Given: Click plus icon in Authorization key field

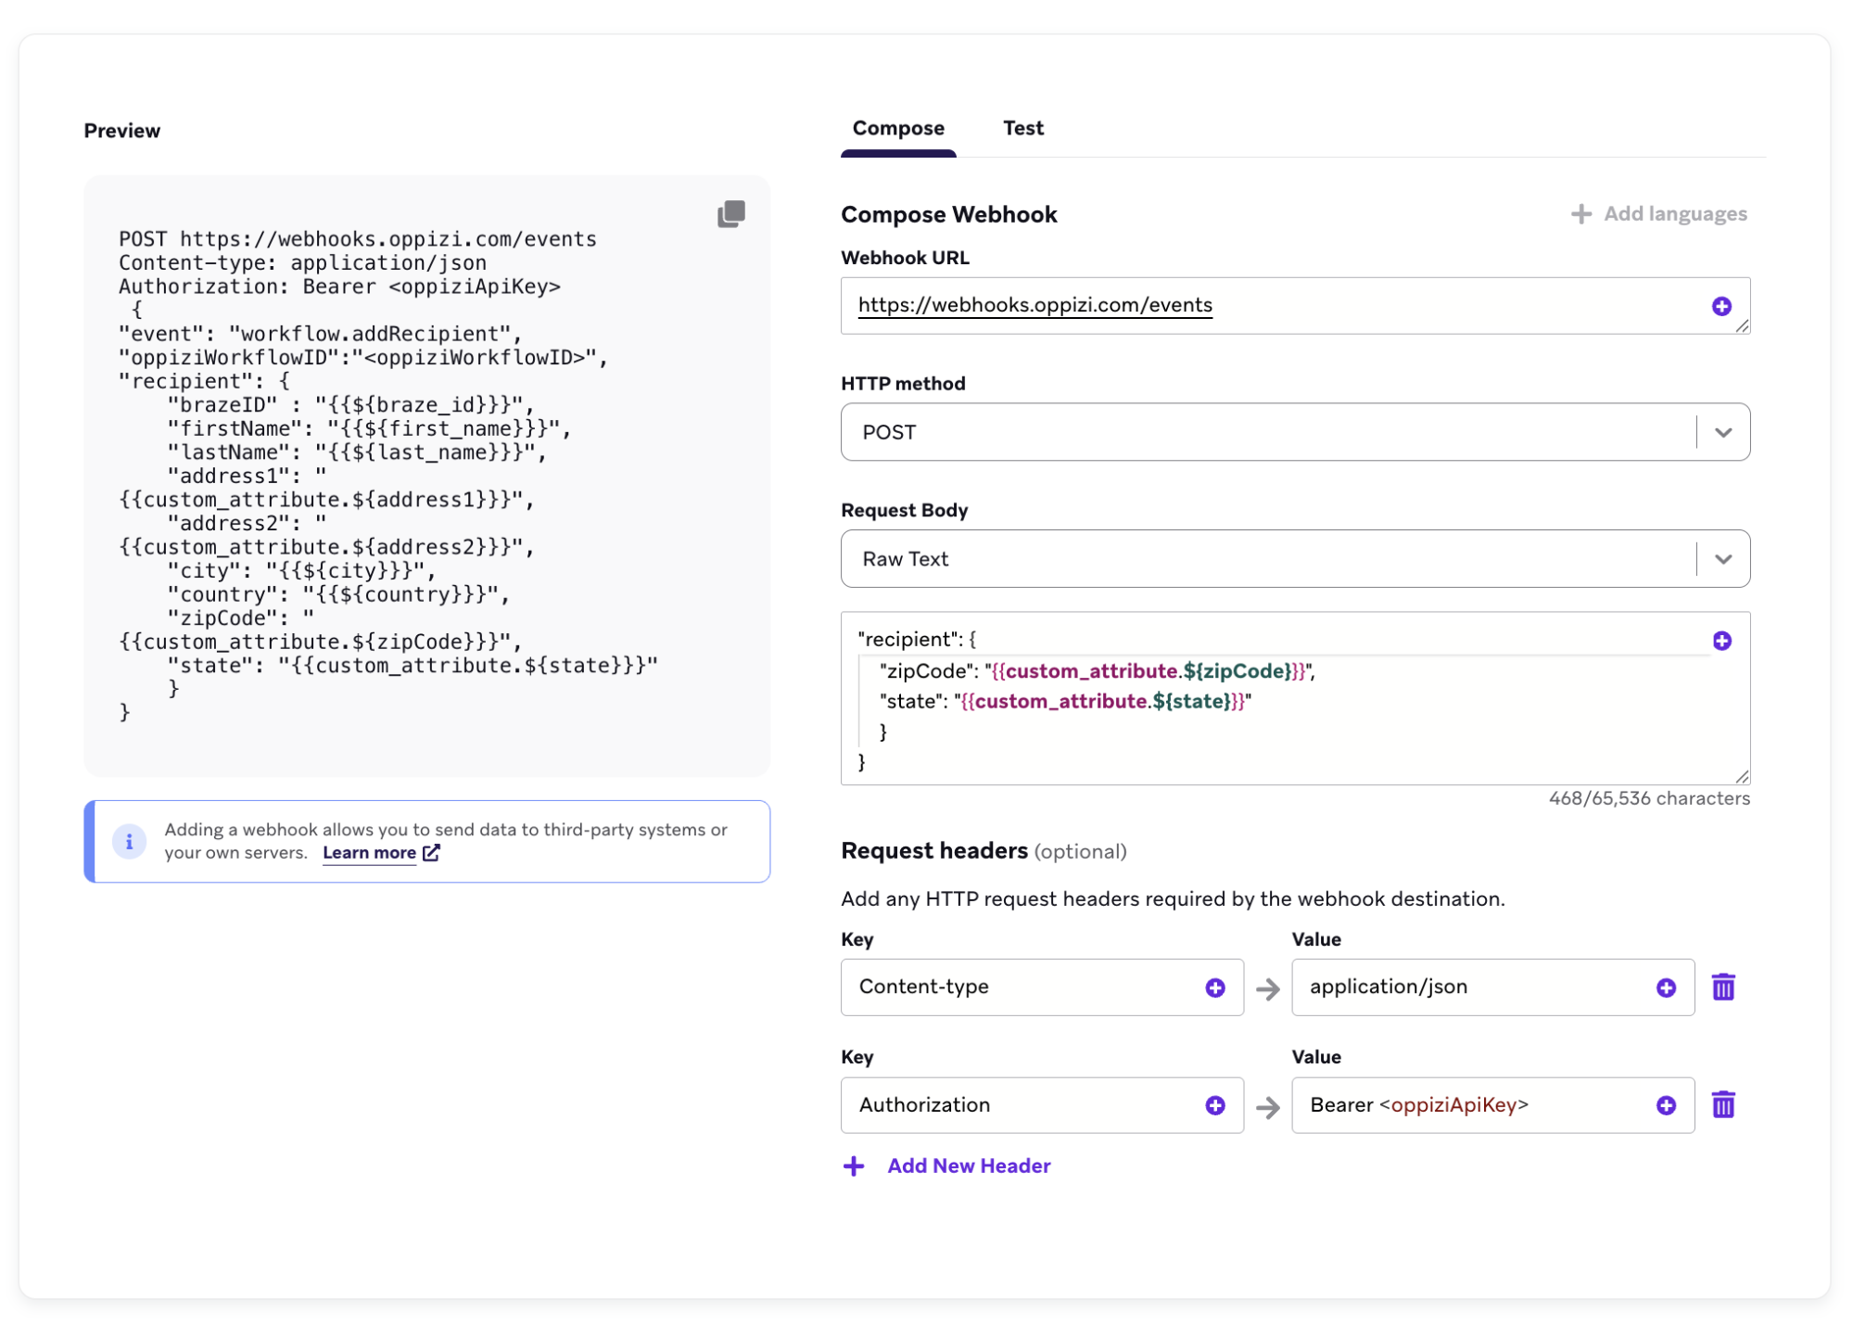Looking at the screenshot, I should 1214,1105.
